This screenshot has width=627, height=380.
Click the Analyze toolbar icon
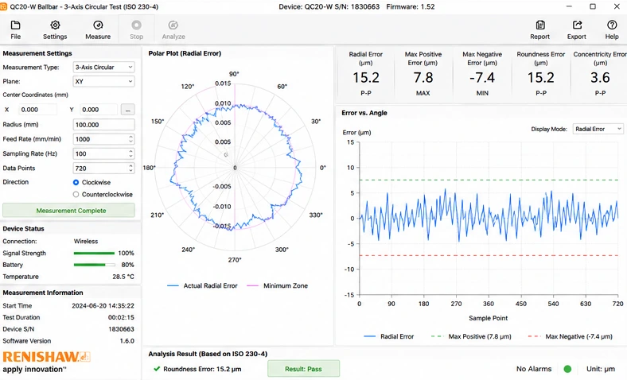coord(173,25)
